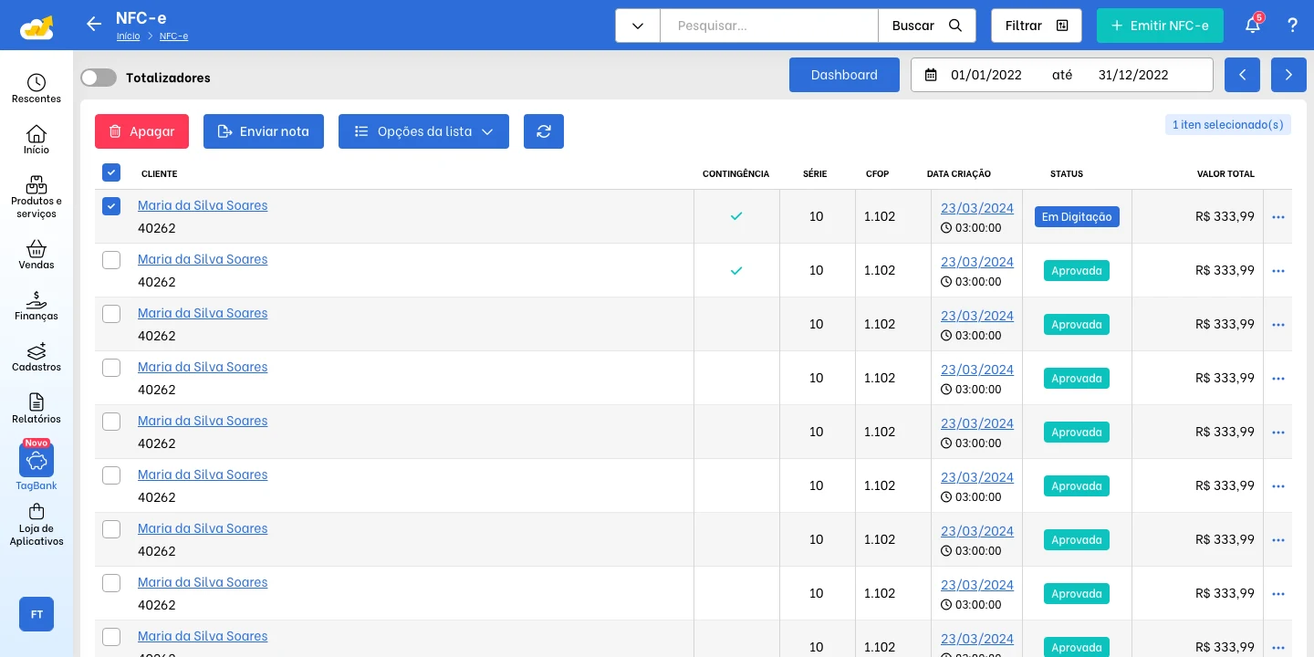The width and height of the screenshot is (1314, 657).
Task: Click the CLIENTE column header
Action: 160,173
